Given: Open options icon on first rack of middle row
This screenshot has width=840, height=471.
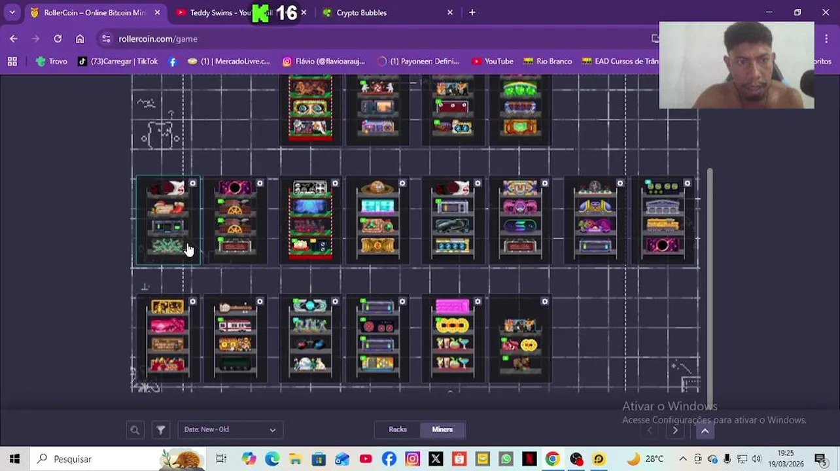Looking at the screenshot, I should [x=192, y=184].
